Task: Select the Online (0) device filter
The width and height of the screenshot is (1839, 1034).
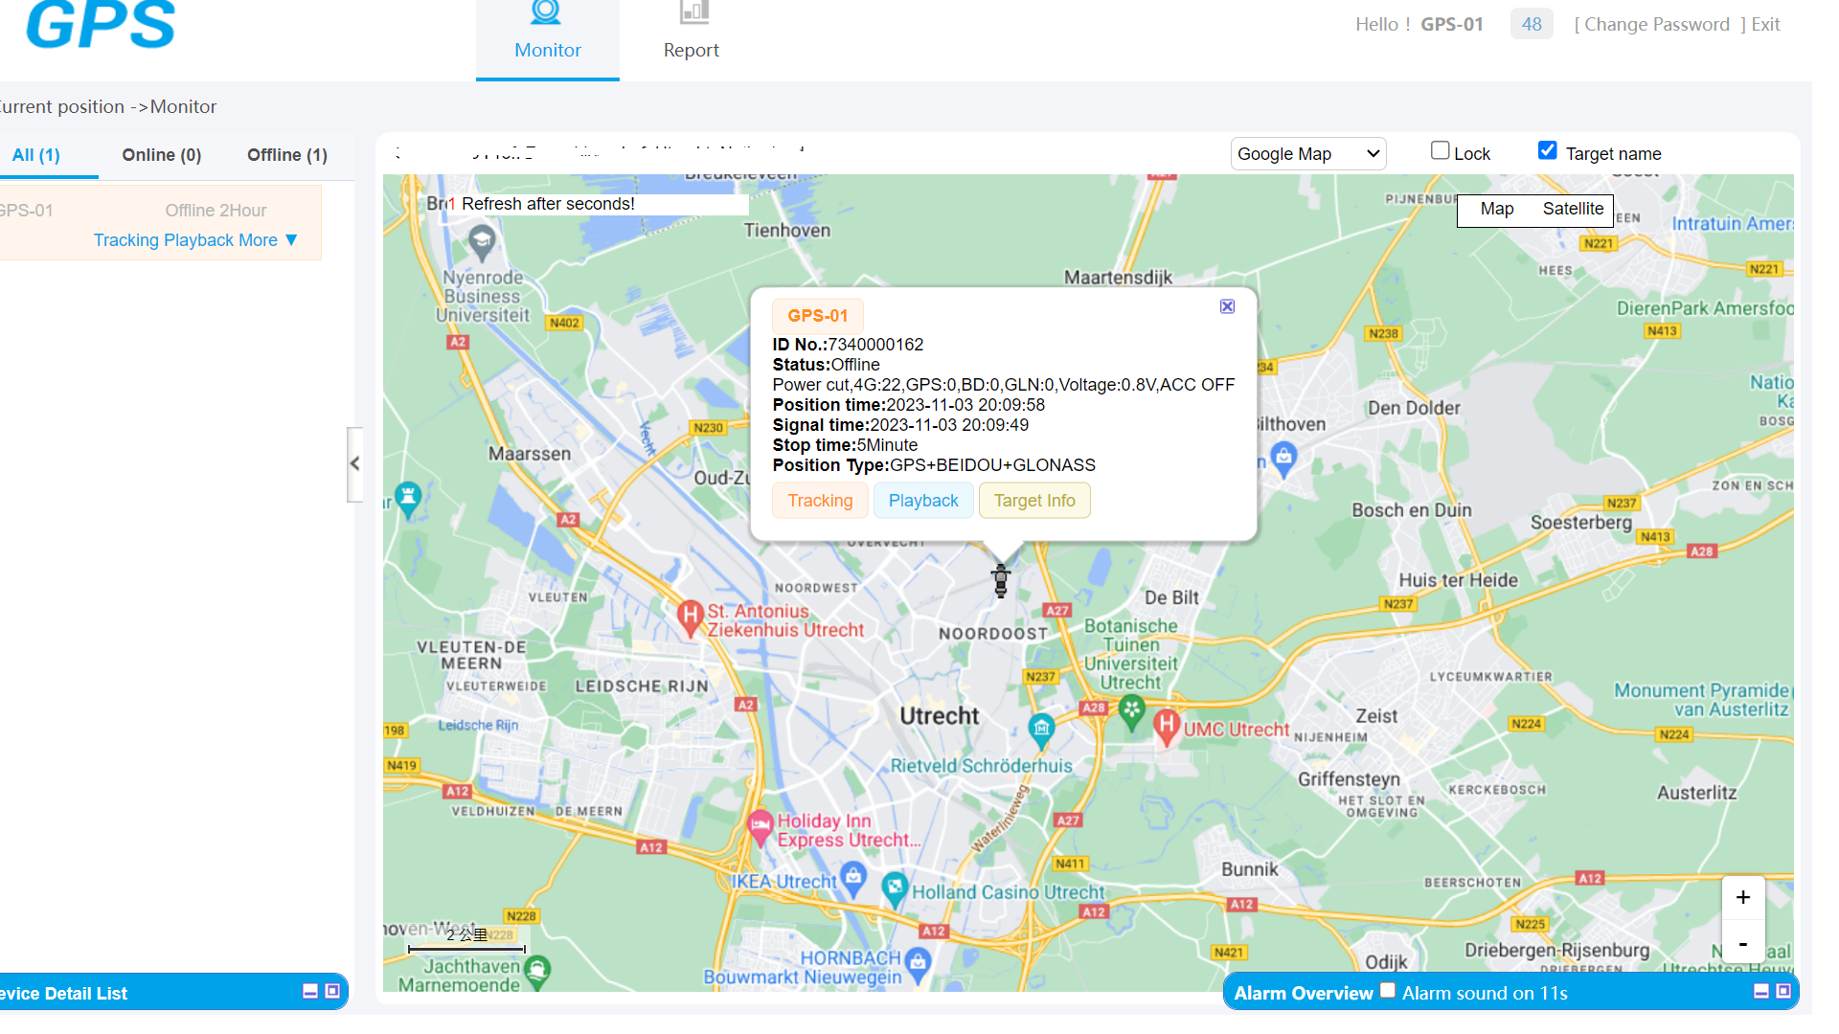Action: click(x=161, y=155)
